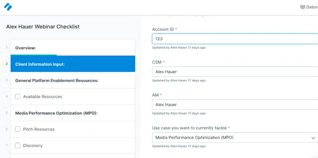The image size is (318, 158).
Task: Click step number 7 beside Discovery
Action: coord(7,145)
